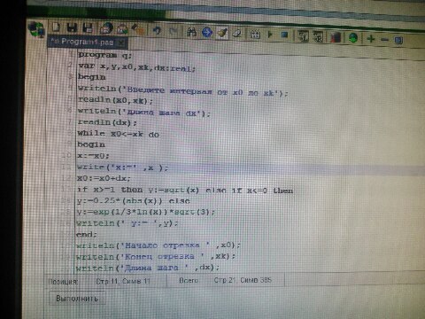Click the network computers icon at top-left
Screen dimensions: 425x319
(36, 29)
